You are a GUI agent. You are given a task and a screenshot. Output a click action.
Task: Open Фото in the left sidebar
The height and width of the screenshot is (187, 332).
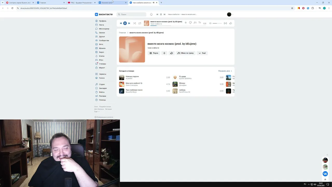point(101,44)
